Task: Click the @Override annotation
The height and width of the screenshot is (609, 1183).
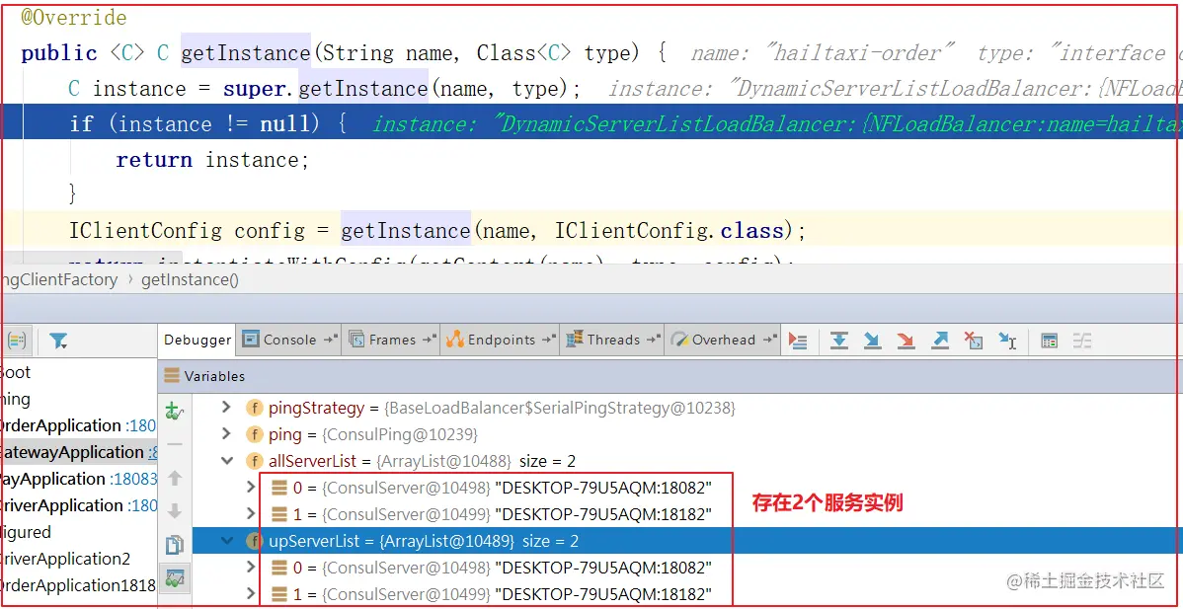Action: click(74, 18)
